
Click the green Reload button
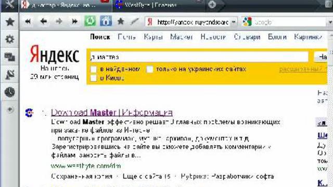[90, 21]
